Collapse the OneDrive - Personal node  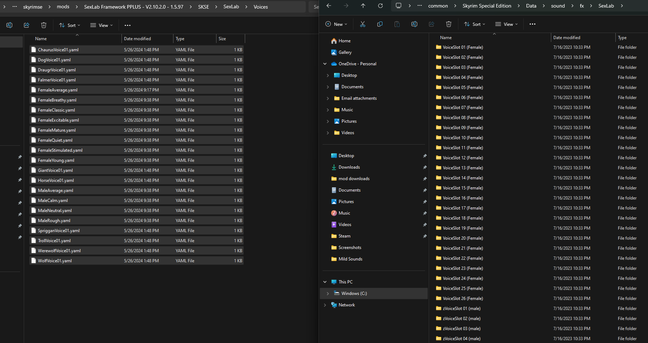pyautogui.click(x=325, y=64)
